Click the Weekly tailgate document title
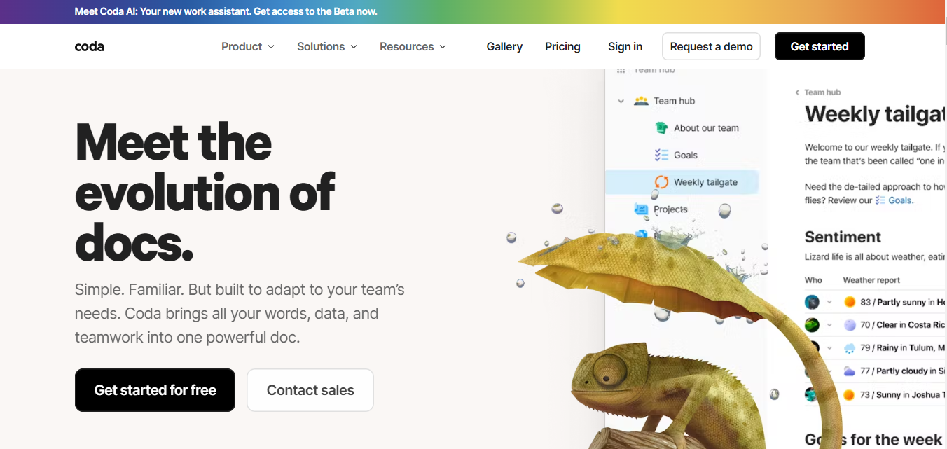Viewport: 947px width, 449px height. pos(876,114)
